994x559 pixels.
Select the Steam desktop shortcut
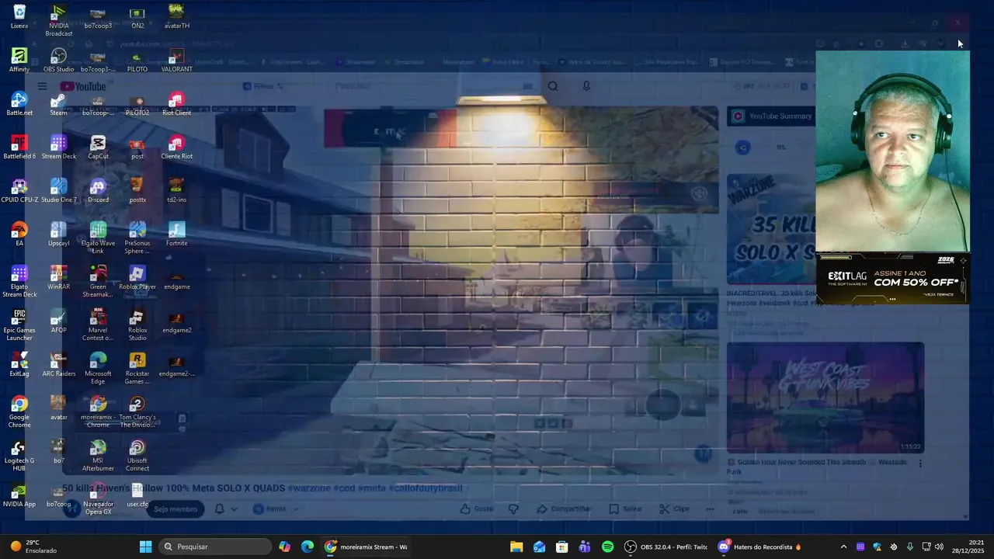[58, 104]
